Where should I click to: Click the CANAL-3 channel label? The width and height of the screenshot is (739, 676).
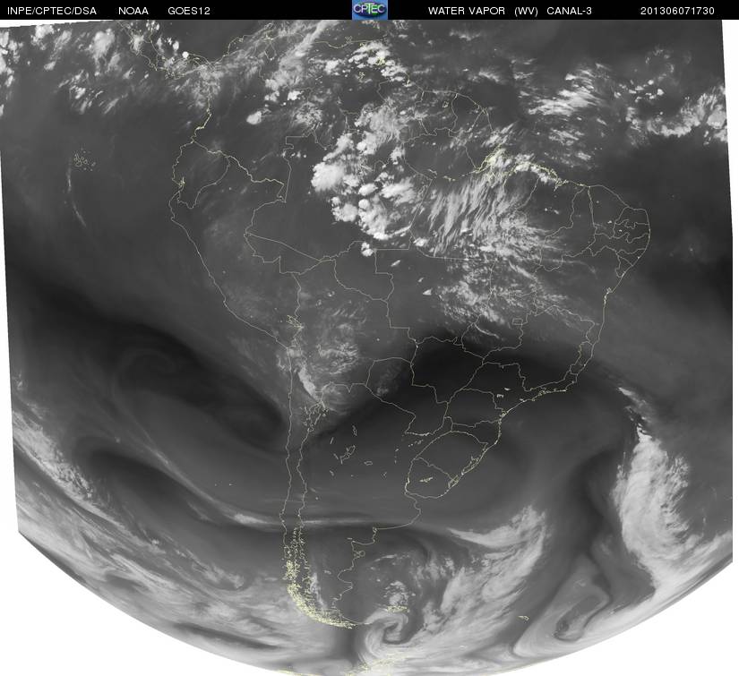tap(570, 11)
